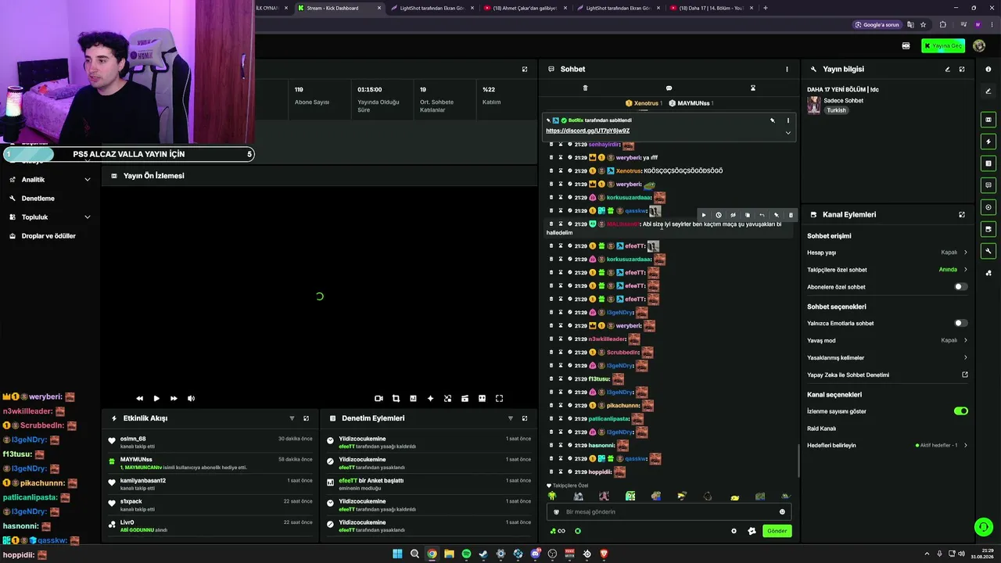Expand the Yayın bilgisi panel
This screenshot has width=1001, height=563.
coord(962,69)
